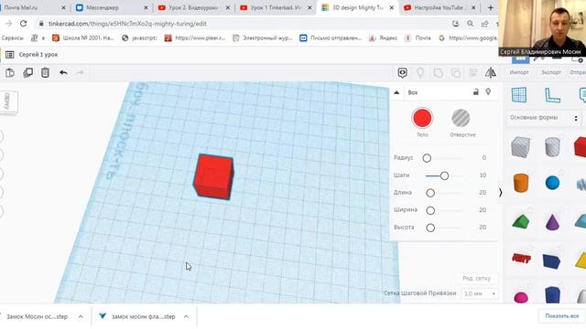Set shape to Отверстие hole mode
The width and height of the screenshot is (586, 329).
point(461,118)
